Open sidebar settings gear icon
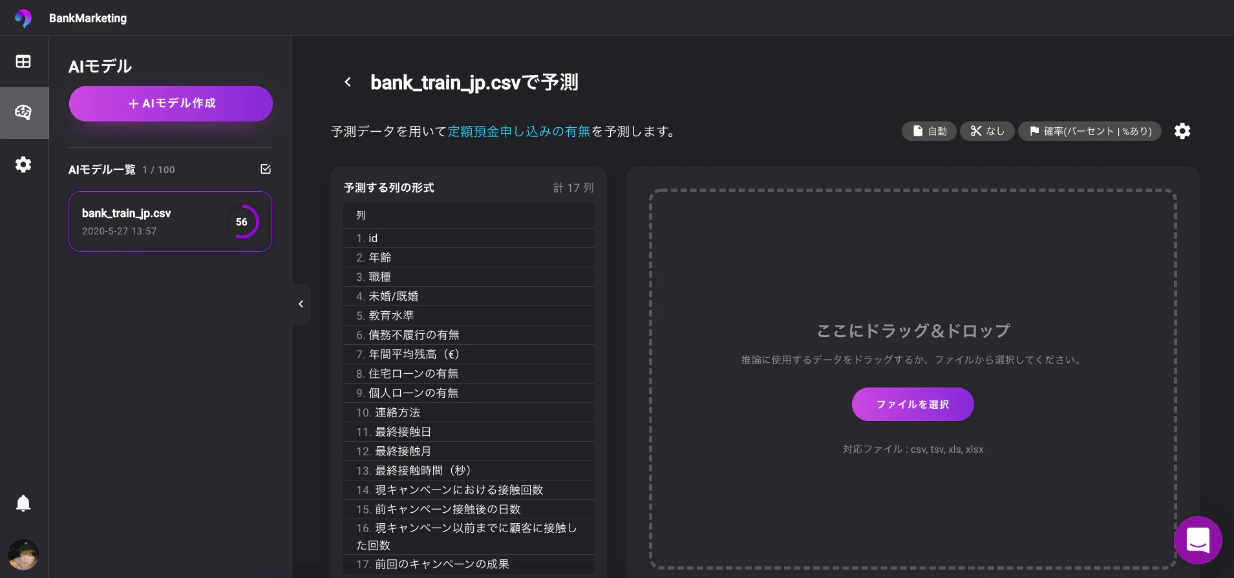Screen dimensions: 1234x578 23,164
